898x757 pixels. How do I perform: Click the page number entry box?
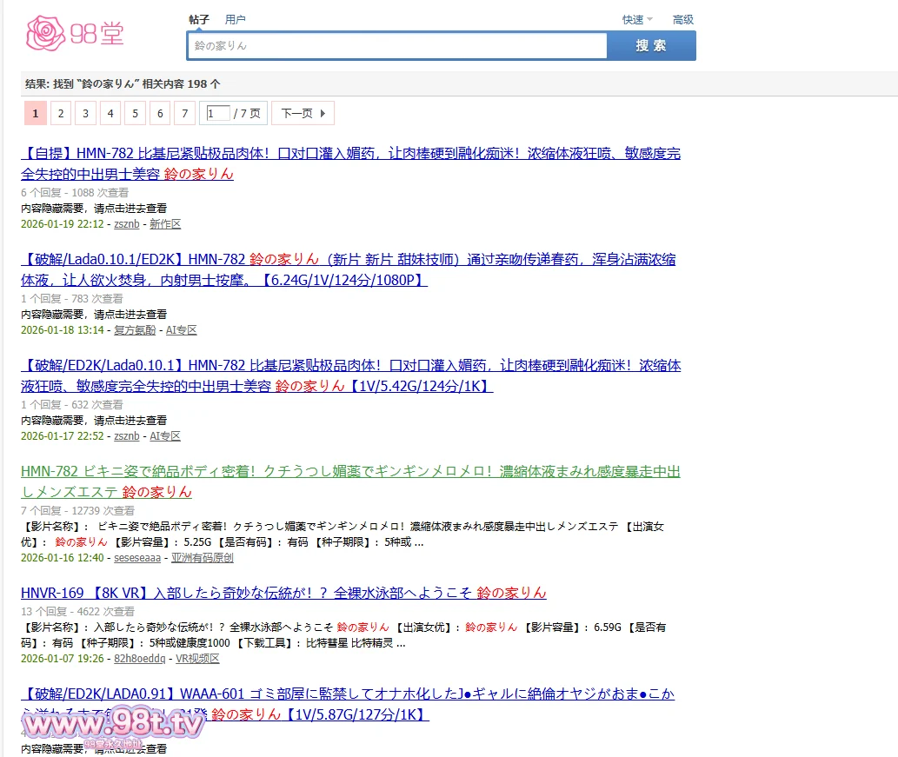[217, 113]
